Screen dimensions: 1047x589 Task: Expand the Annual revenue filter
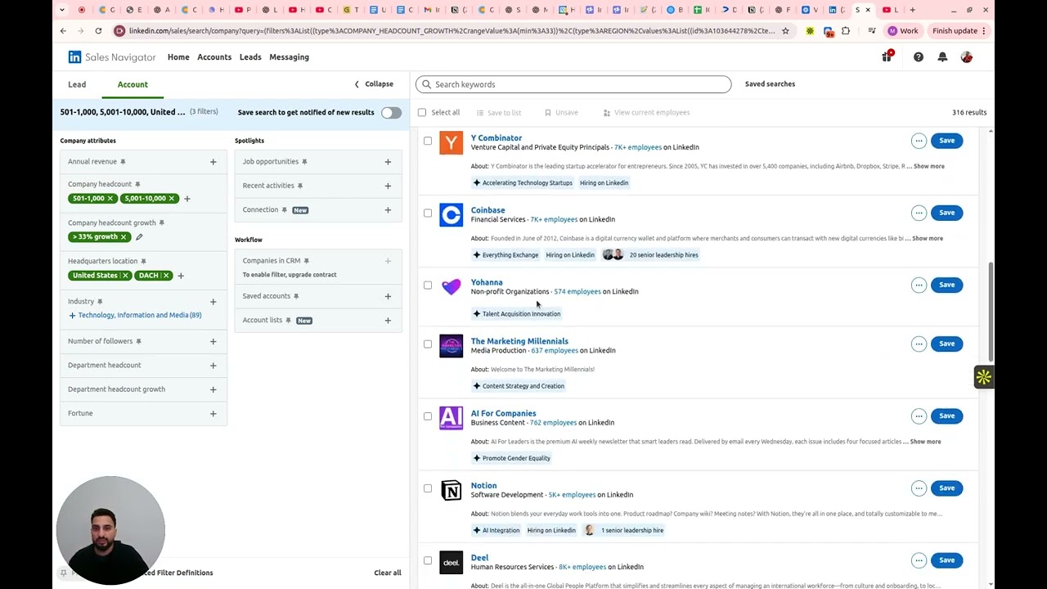click(213, 162)
